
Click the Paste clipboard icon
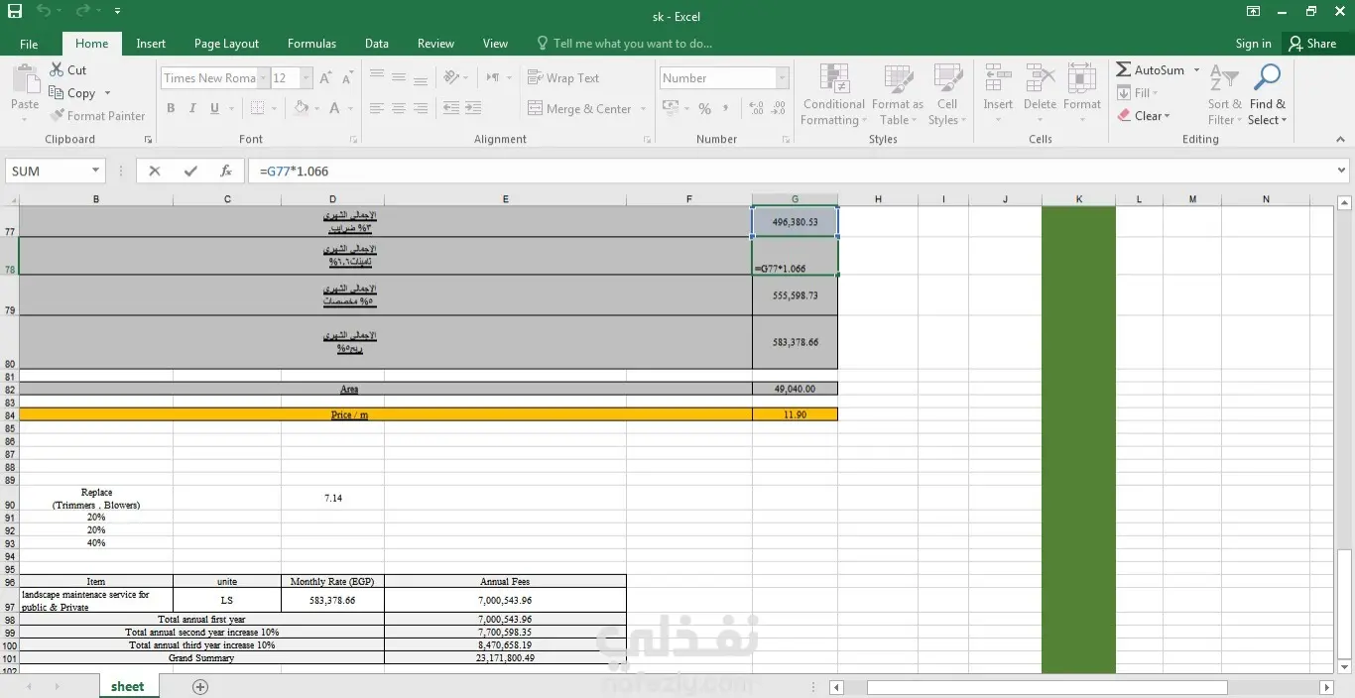coord(25,79)
